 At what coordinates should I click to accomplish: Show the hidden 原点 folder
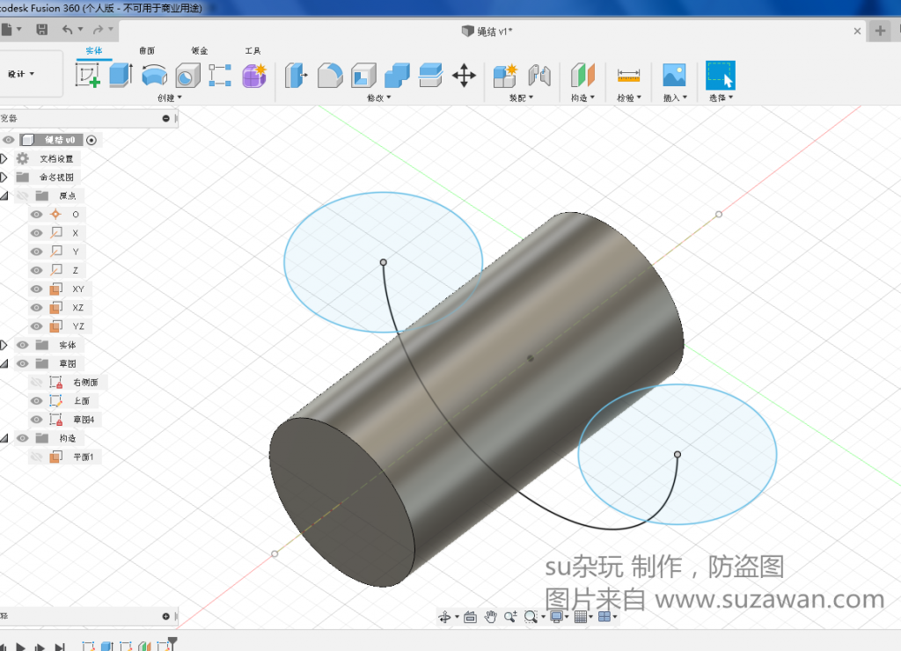coord(22,196)
